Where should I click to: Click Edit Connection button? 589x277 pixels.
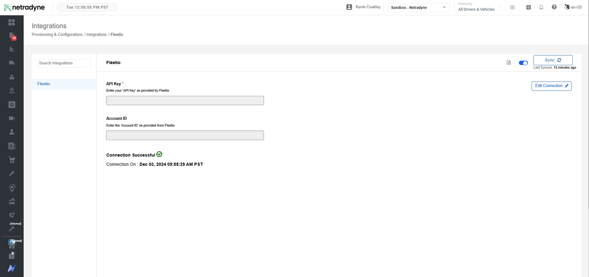552,86
